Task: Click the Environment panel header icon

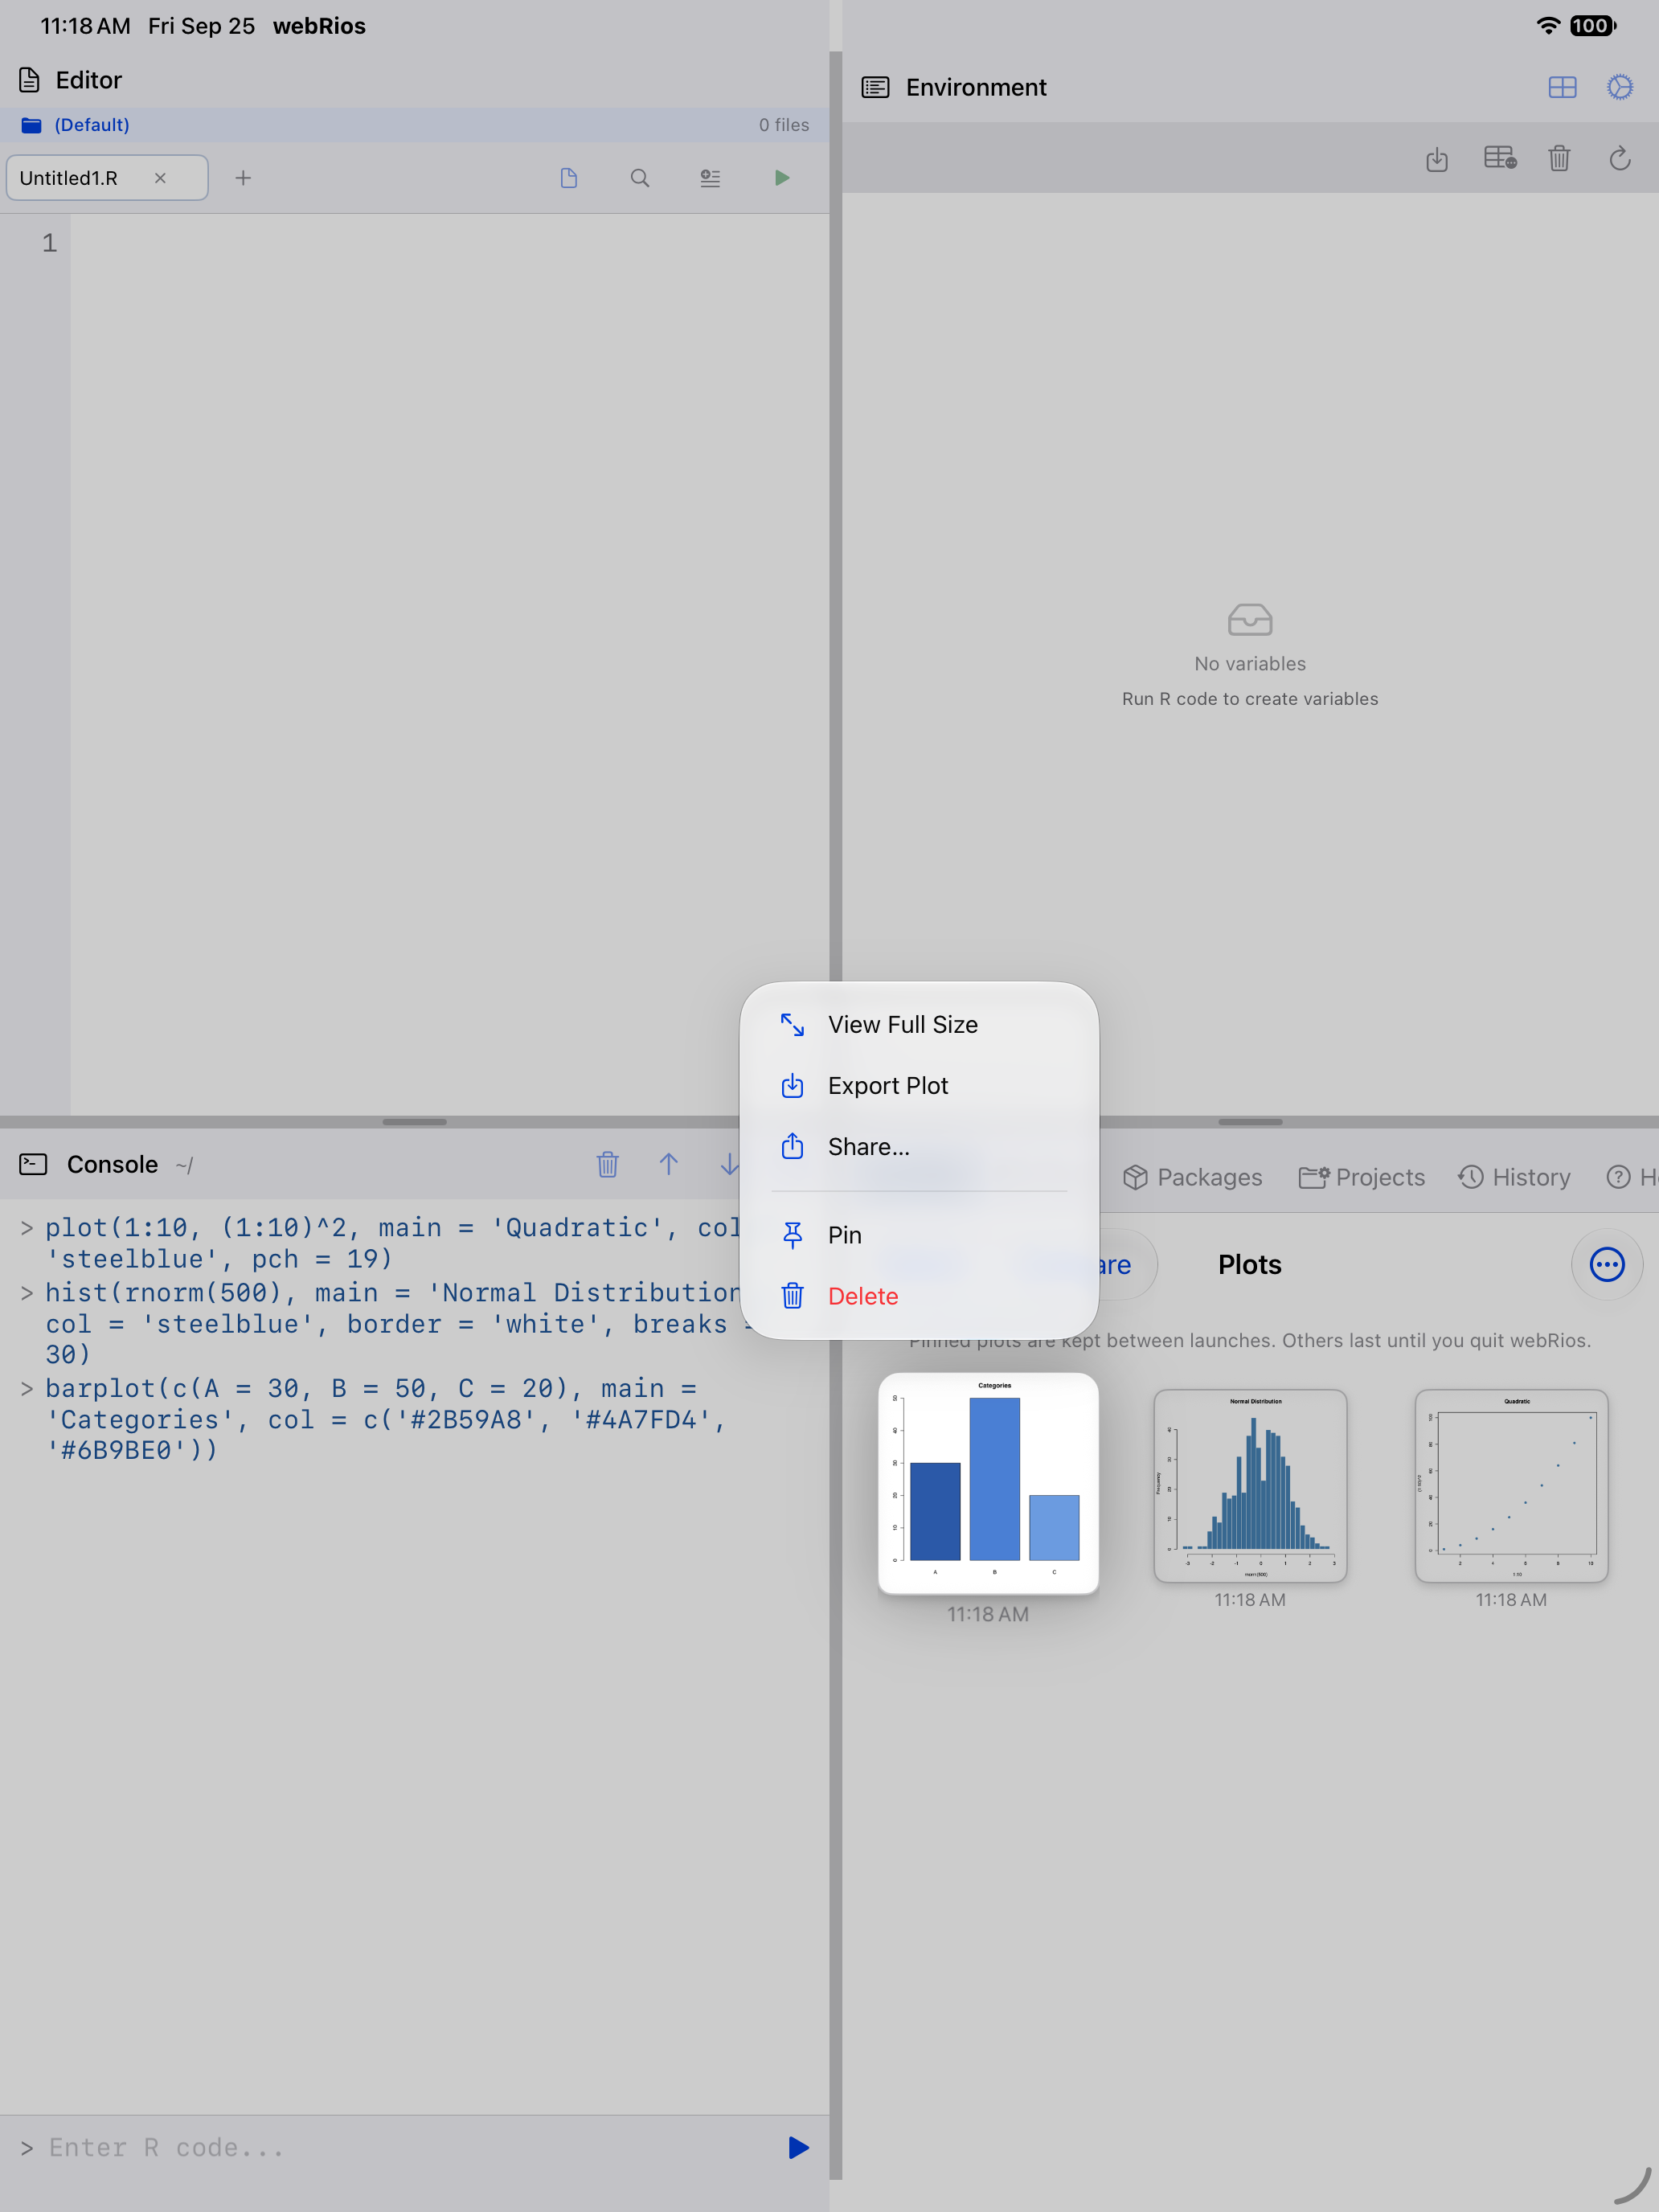Action: click(x=875, y=88)
